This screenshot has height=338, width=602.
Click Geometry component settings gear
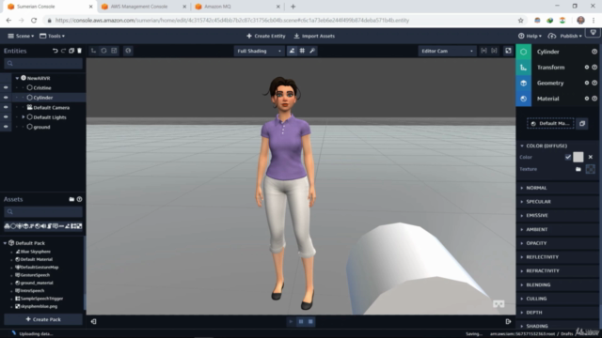point(587,83)
